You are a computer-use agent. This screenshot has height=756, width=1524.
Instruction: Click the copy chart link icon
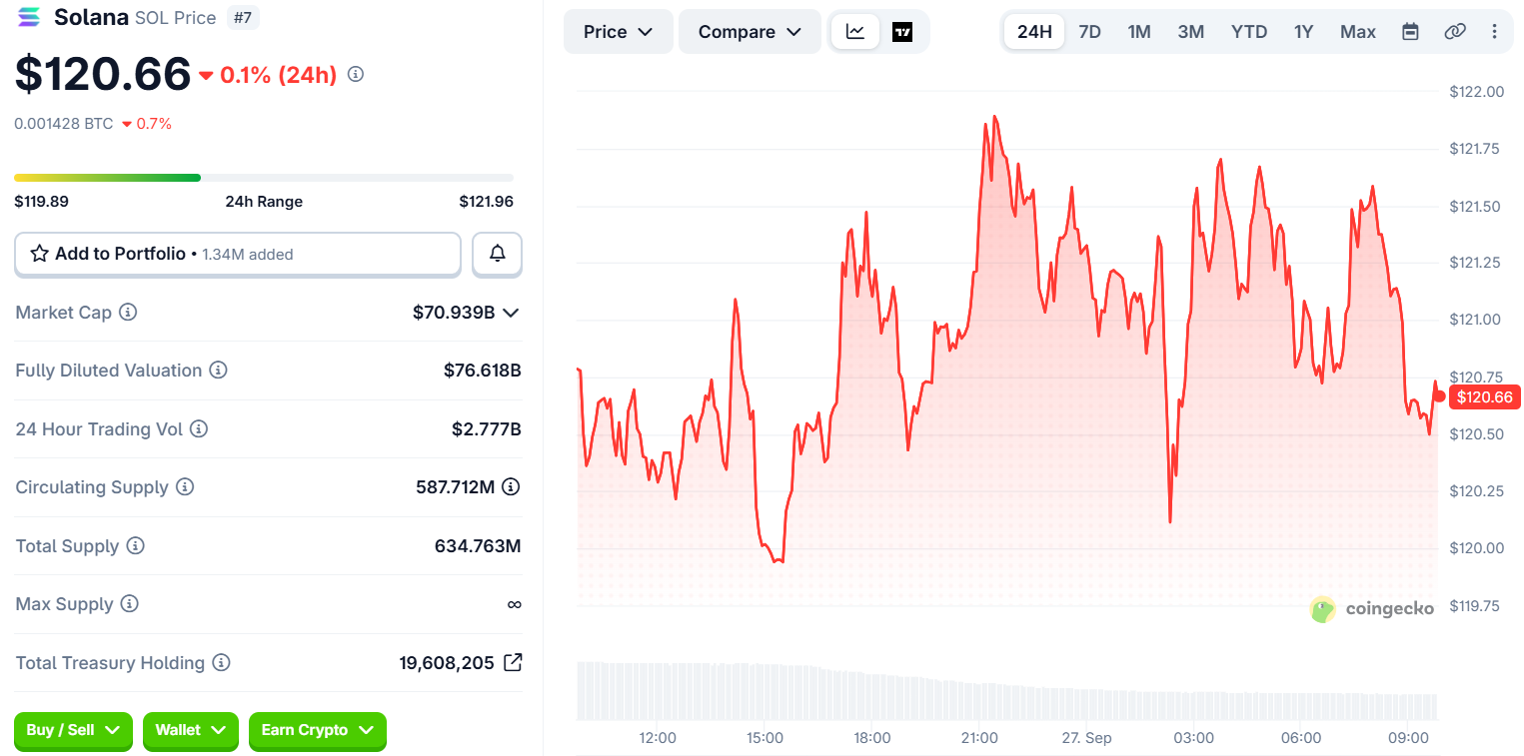[x=1455, y=32]
